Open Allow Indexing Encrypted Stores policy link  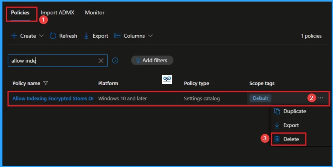pyautogui.click(x=53, y=99)
